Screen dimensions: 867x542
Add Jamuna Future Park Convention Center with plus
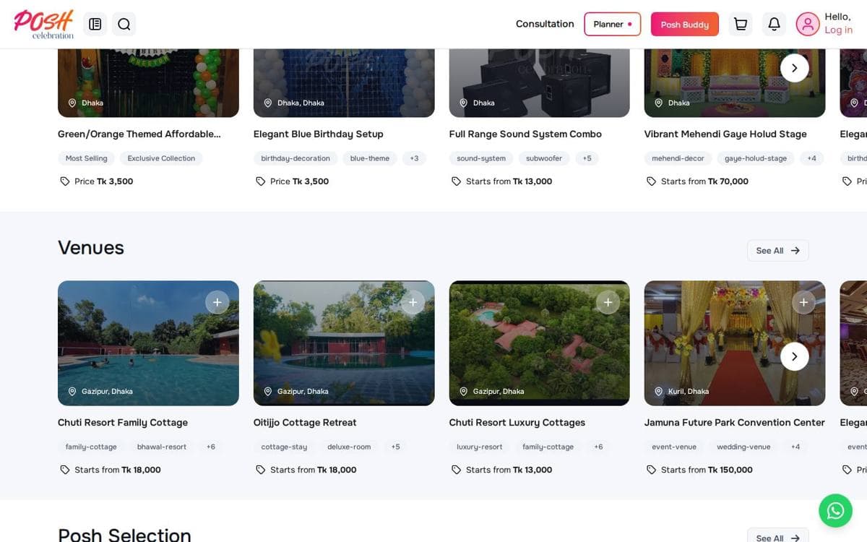pos(803,302)
